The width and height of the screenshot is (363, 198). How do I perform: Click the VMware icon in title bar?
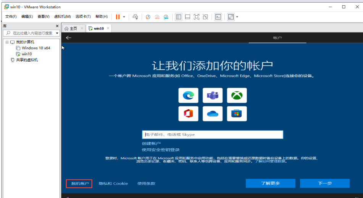[6, 7]
